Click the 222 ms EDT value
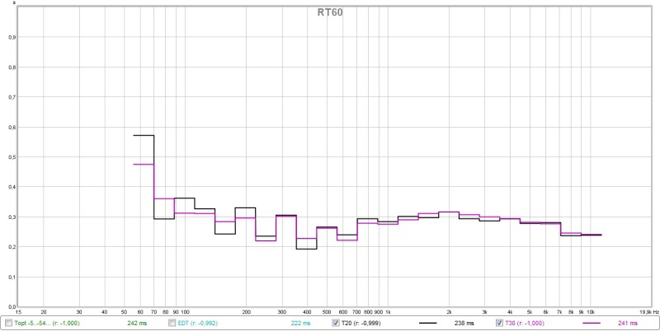 point(300,324)
